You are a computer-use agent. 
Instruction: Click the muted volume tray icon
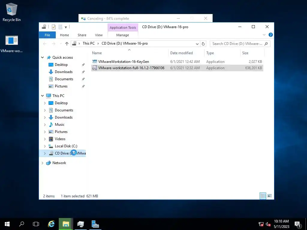[268, 224]
